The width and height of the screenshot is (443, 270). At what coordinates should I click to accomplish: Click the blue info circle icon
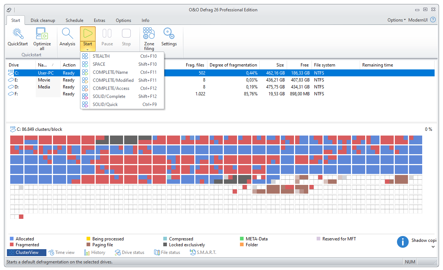(403, 242)
